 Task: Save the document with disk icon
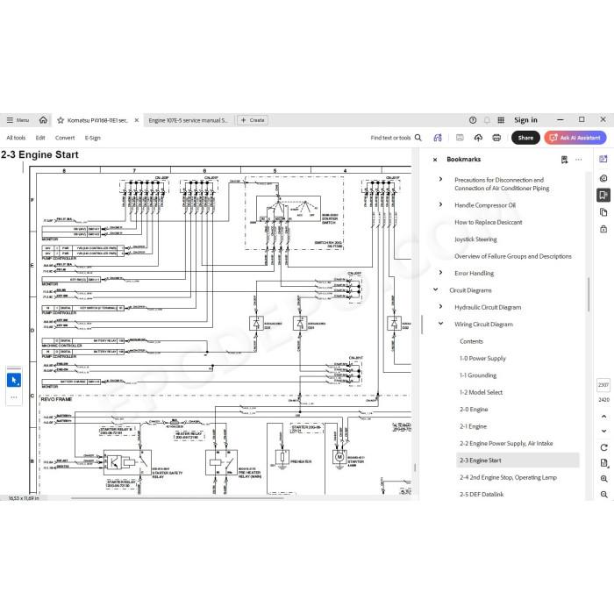460,138
